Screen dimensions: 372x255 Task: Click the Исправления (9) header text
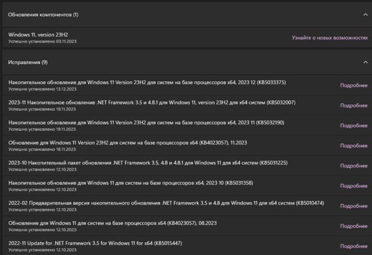[28, 62]
